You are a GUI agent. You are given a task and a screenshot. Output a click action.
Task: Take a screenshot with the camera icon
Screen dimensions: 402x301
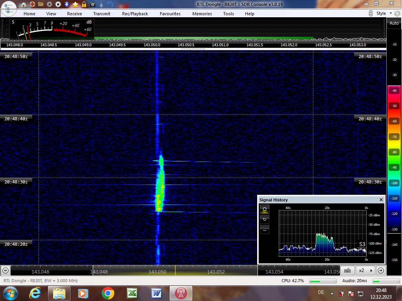click(93, 4)
